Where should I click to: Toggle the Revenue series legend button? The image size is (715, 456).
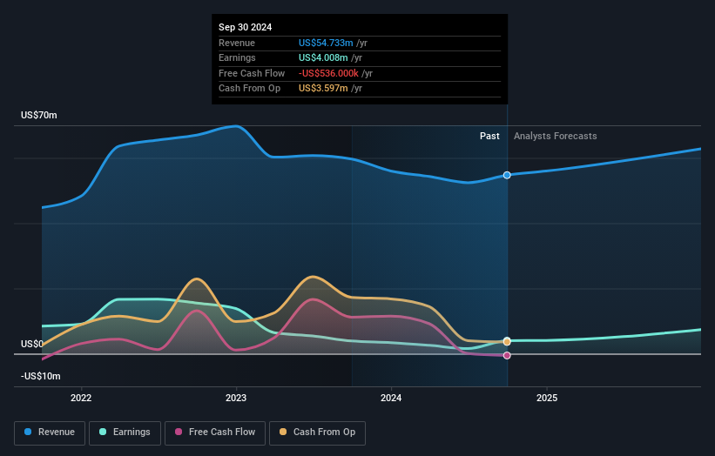(x=50, y=433)
